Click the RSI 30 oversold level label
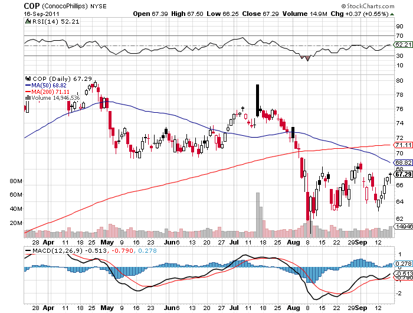The width and height of the screenshot is (413, 313). point(399,56)
